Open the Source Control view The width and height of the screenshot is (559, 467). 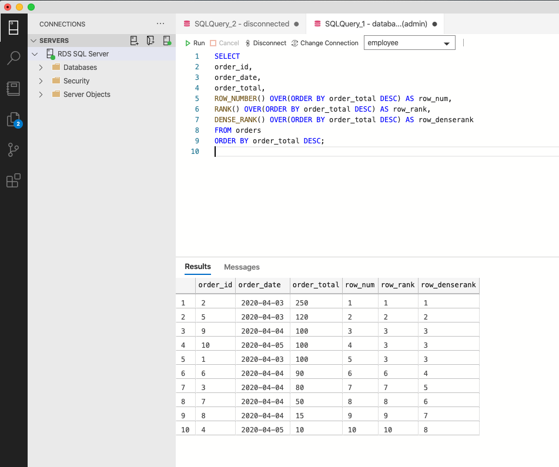14,150
